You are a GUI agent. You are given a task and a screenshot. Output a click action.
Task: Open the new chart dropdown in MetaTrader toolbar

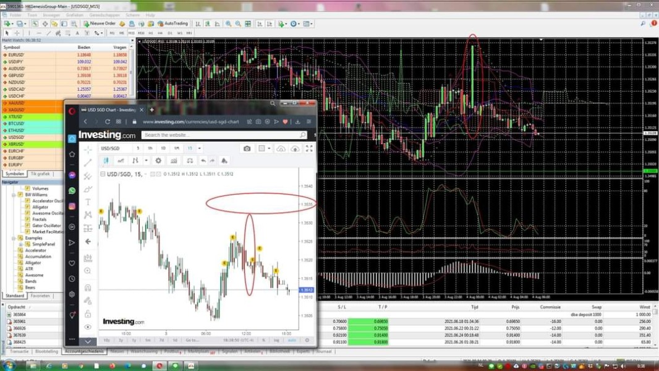[9, 24]
